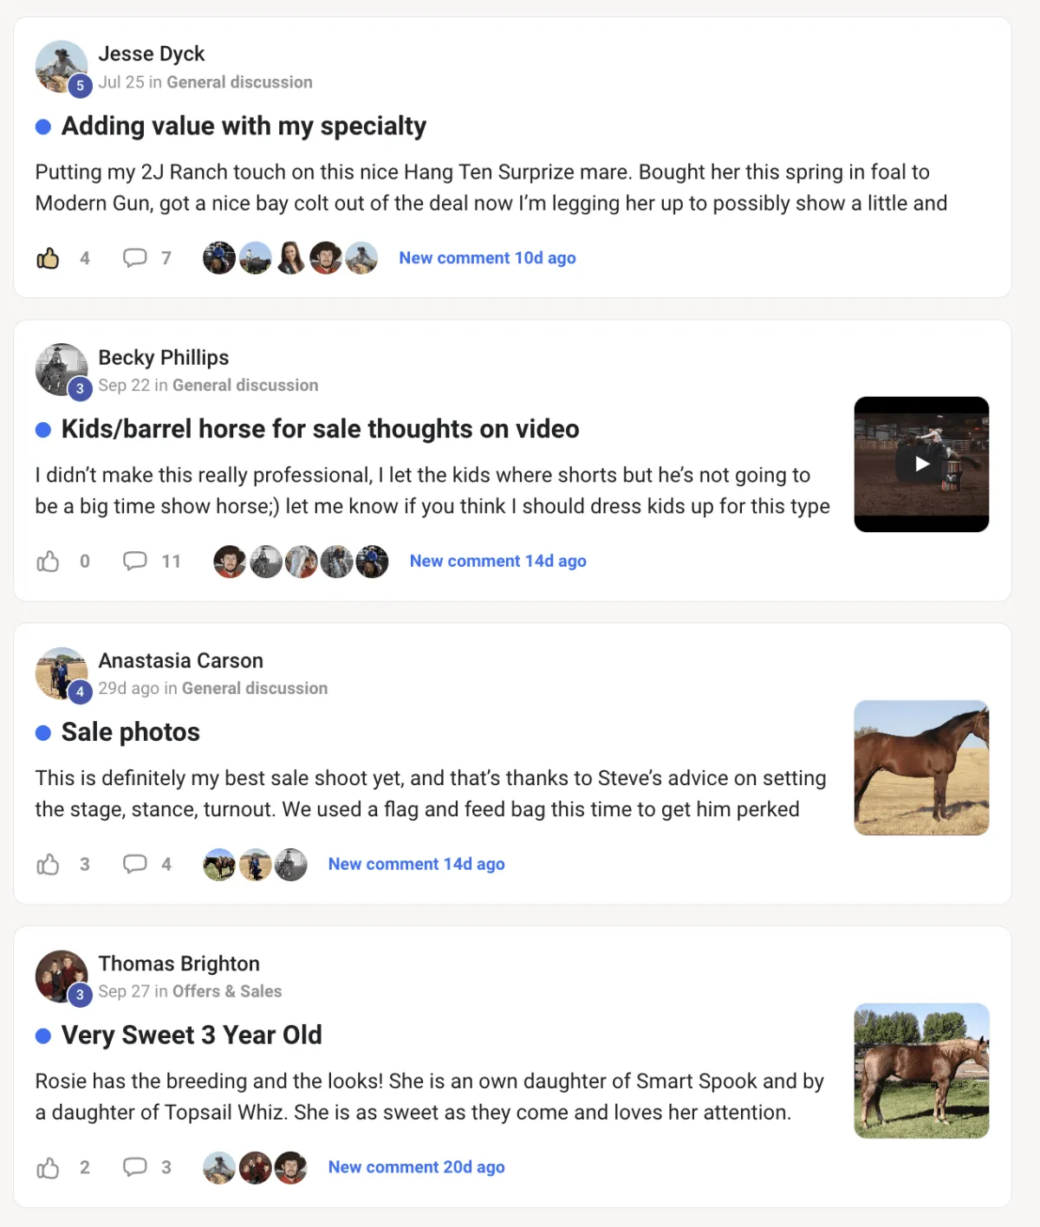Image resolution: width=1040 pixels, height=1227 pixels.
Task: Like Jesse Dyck's post with the thumbs-up icon
Action: (49, 257)
